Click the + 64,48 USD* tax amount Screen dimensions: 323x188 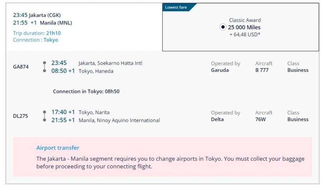(x=245, y=34)
